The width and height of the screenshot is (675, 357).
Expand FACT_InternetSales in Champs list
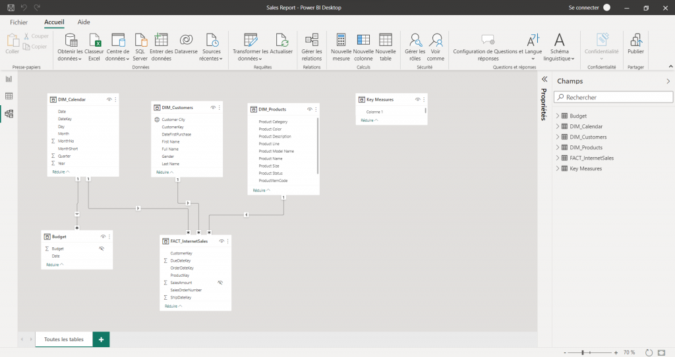point(558,158)
